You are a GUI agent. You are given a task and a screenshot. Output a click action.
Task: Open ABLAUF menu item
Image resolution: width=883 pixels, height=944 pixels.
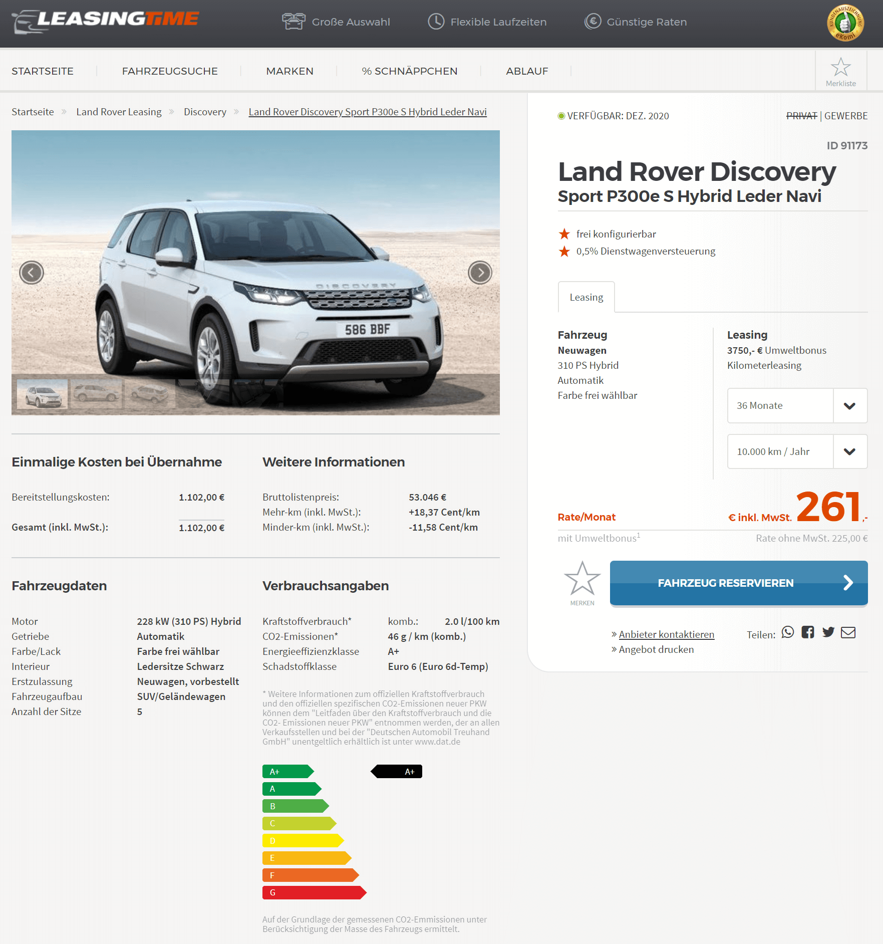click(x=527, y=71)
